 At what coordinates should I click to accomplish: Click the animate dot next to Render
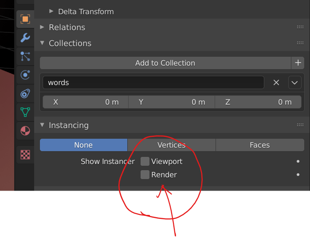click(298, 175)
